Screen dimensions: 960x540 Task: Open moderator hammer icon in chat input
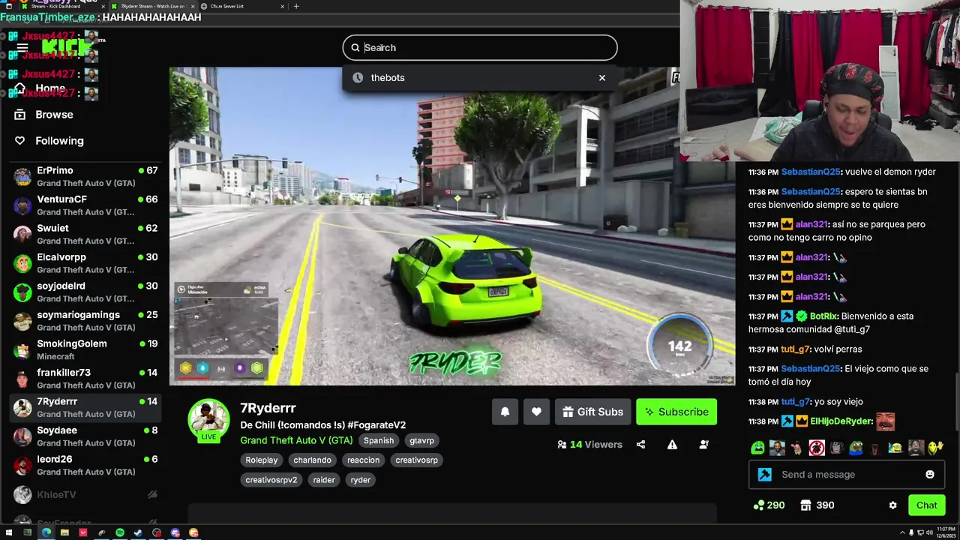click(764, 475)
